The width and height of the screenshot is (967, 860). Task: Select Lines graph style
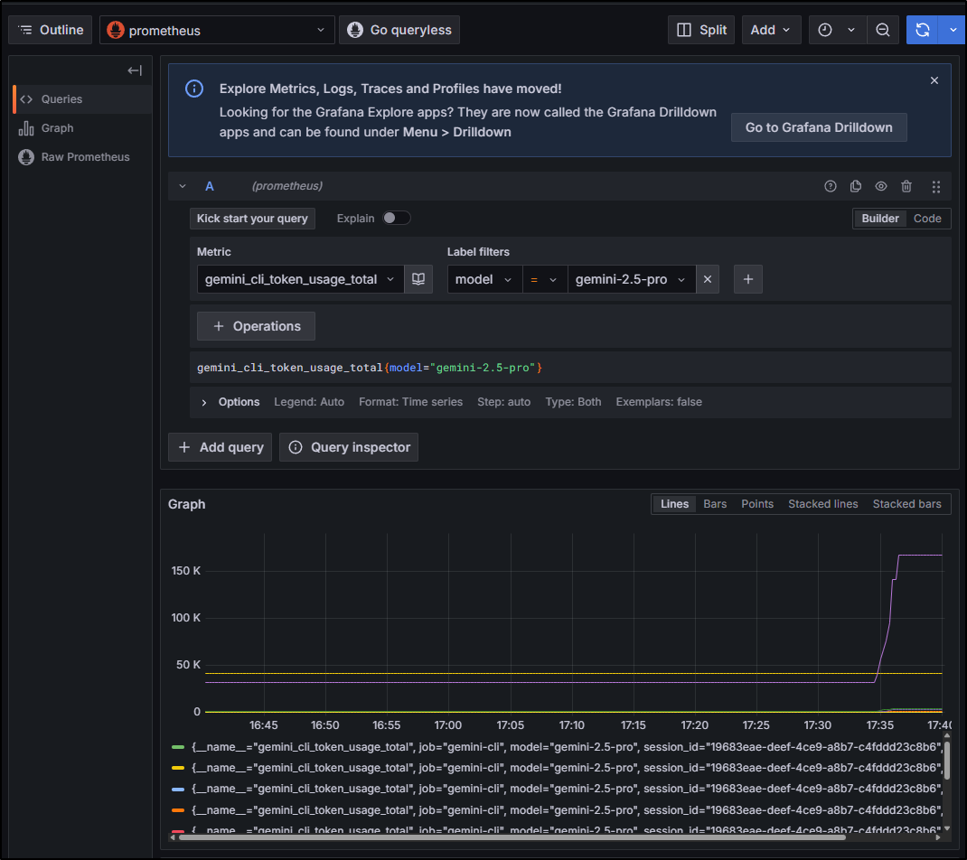[x=674, y=504]
